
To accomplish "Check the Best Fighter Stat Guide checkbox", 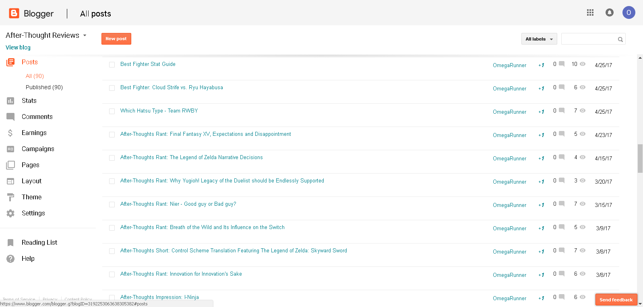I will coord(112,65).
